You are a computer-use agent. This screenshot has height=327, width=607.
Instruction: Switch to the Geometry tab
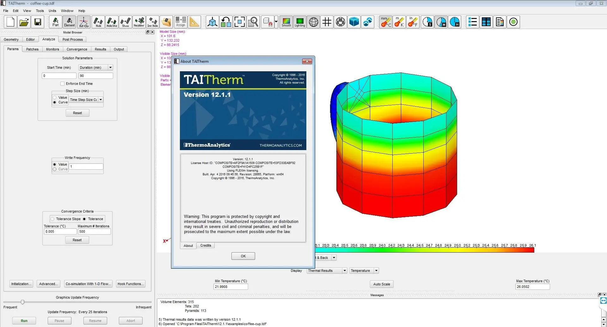click(11, 39)
